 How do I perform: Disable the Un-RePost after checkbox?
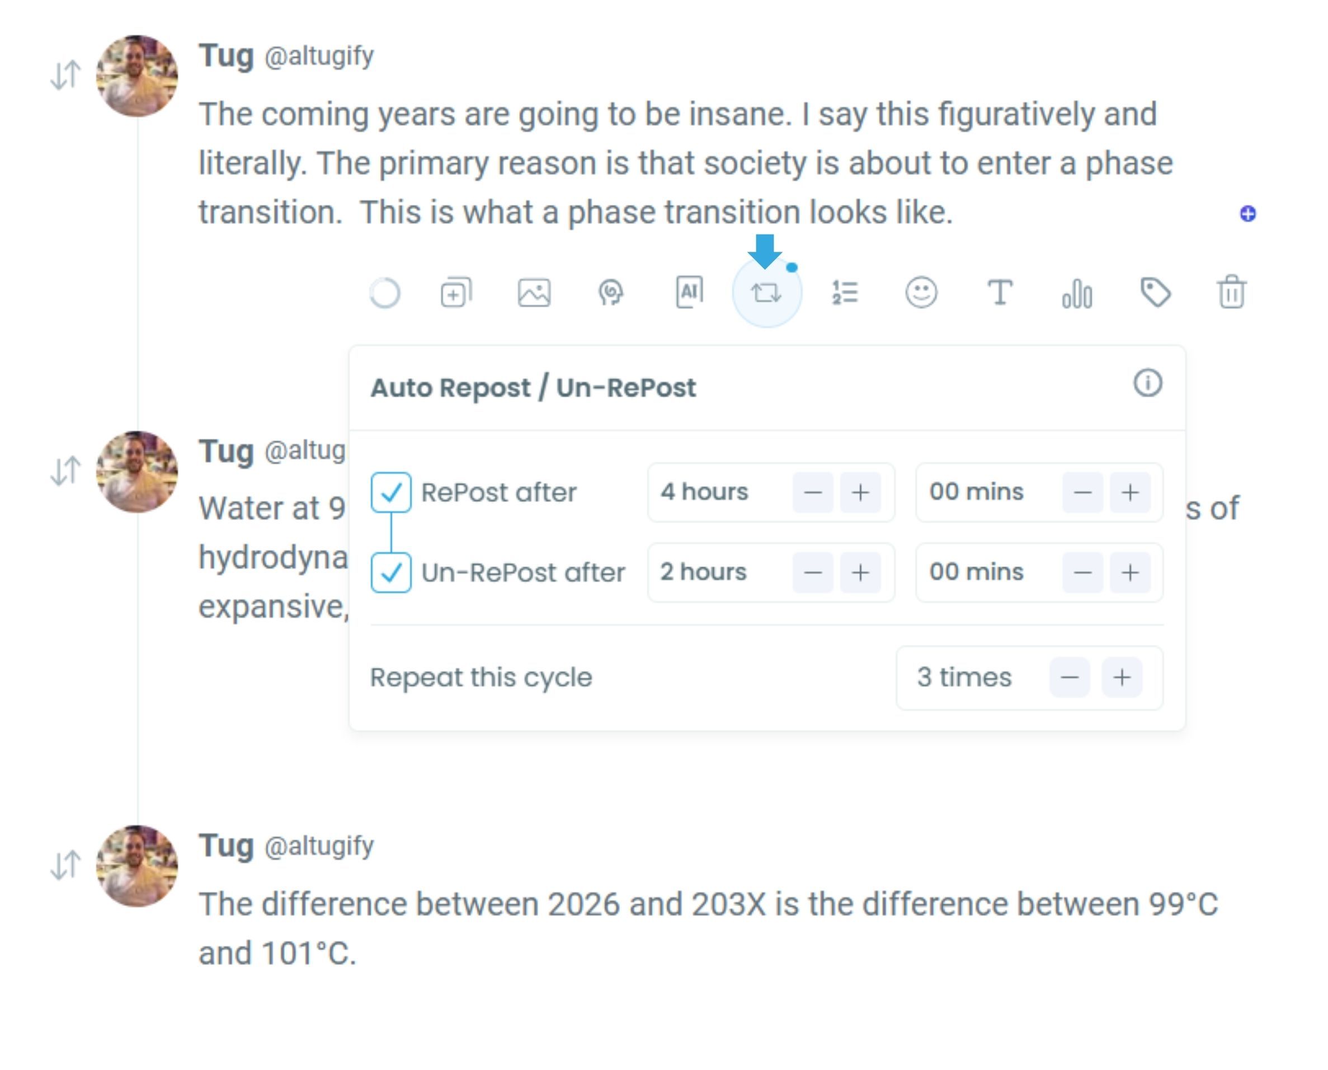tap(390, 572)
